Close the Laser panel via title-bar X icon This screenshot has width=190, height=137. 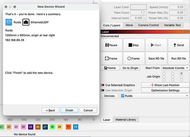tap(188, 32)
